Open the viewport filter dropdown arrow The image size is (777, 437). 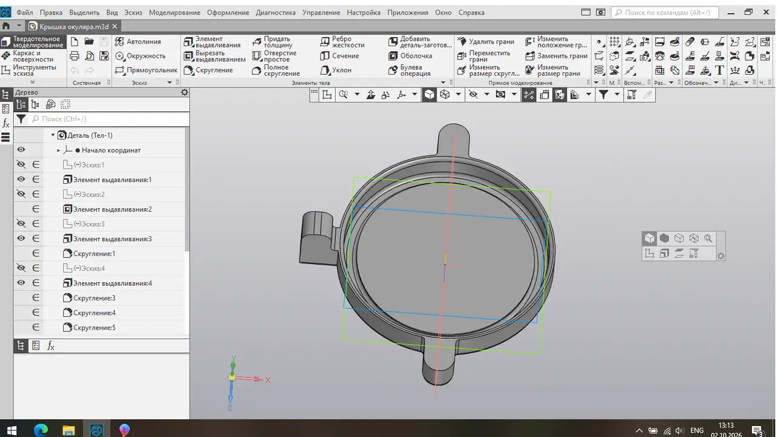[x=617, y=95]
